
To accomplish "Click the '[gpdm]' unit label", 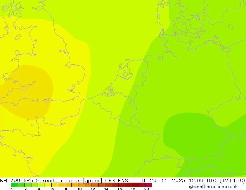I will click(92, 181).
